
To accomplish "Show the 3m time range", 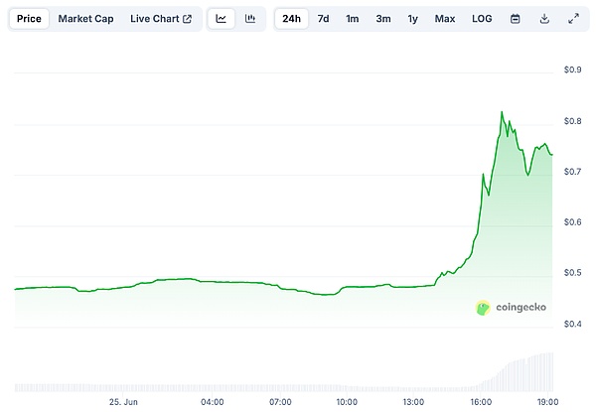I will 382,19.
